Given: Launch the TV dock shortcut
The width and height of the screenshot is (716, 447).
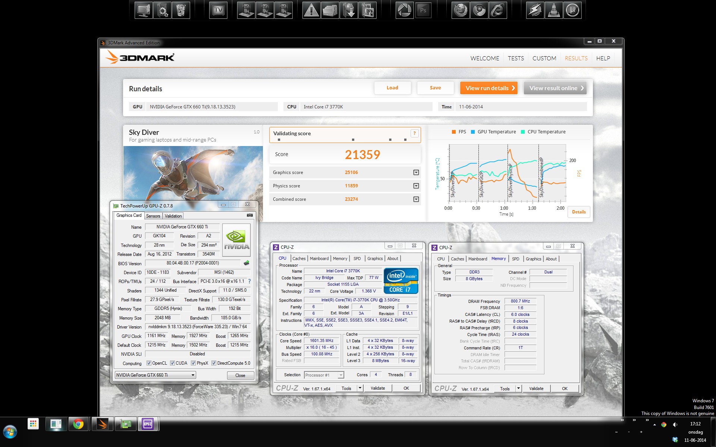Looking at the screenshot, I should click(218, 10).
